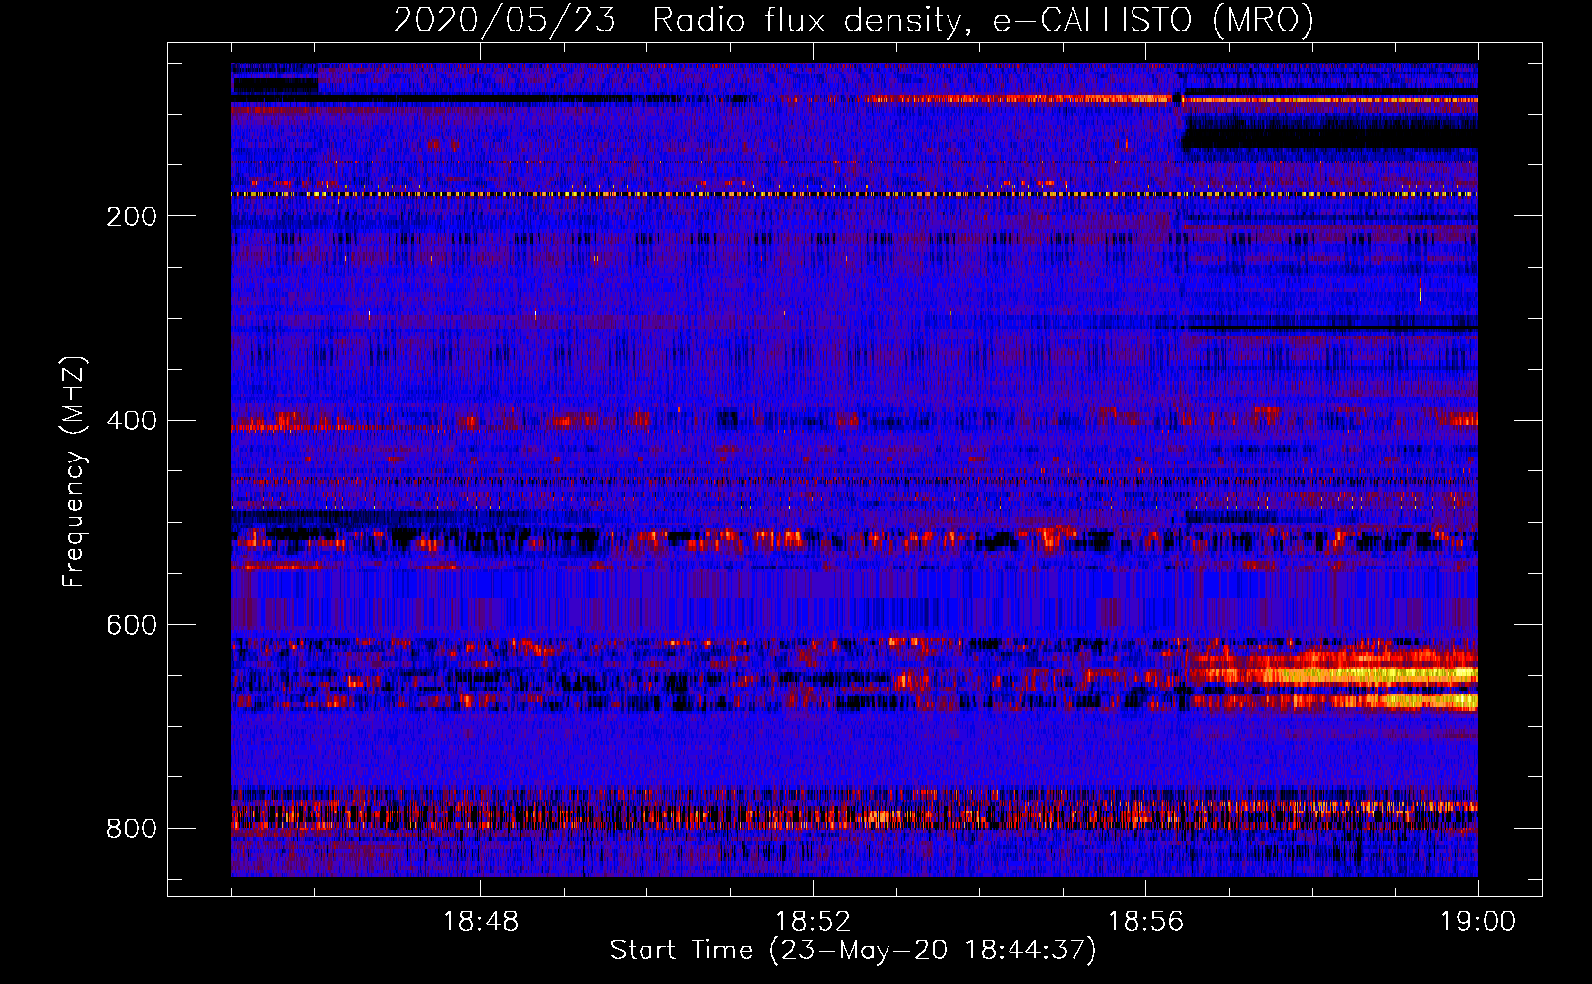This screenshot has width=1592, height=984.
Task: Click the 'Frequency (MHZ)' axis label
Action: (x=74, y=471)
